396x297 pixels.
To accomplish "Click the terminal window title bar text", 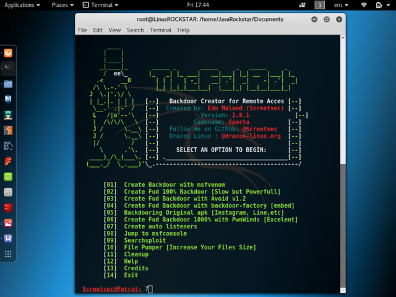I will pyautogui.click(x=210, y=19).
